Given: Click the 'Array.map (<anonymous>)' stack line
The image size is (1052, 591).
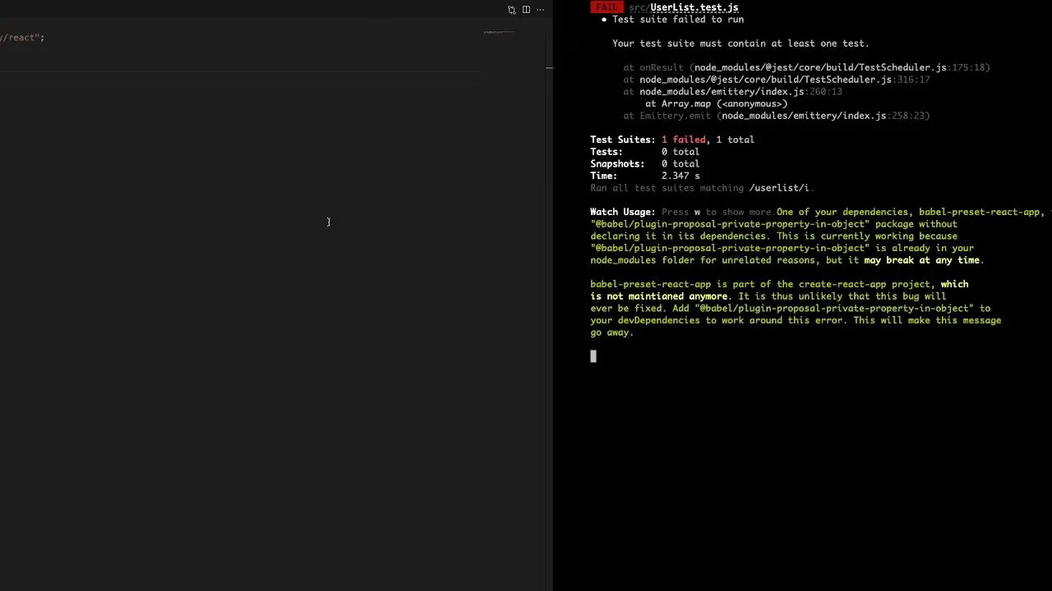Looking at the screenshot, I should coord(716,103).
